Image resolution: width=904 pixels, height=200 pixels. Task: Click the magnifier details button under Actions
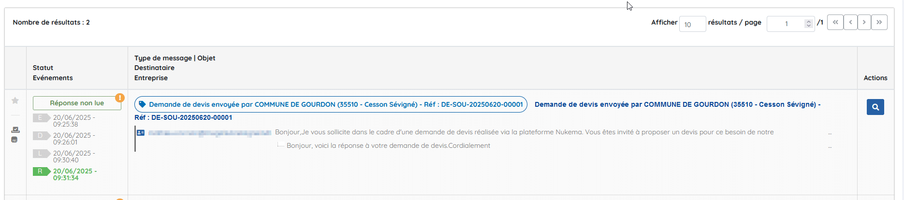(875, 107)
